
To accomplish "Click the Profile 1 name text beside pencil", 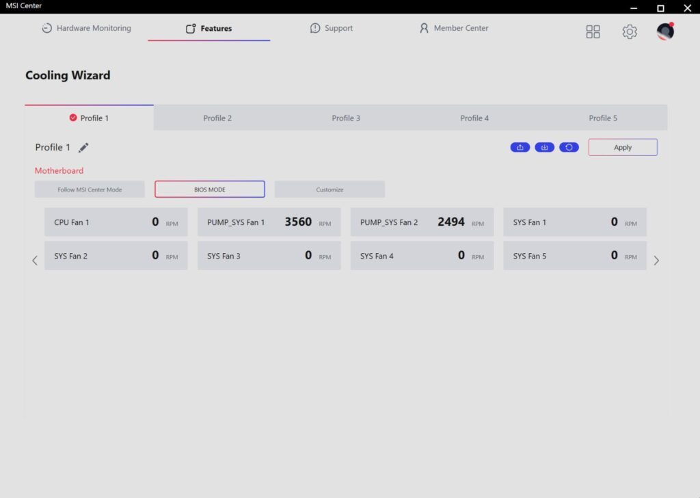I will click(53, 147).
